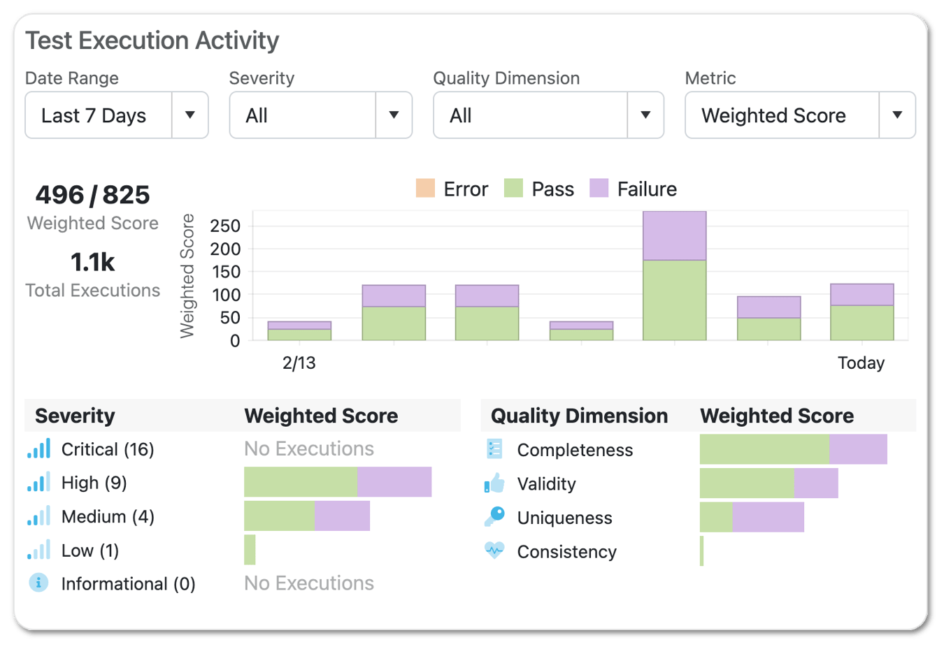Click the Critical severity signal bars icon
This screenshot has width=944, height=649.
pos(38,449)
